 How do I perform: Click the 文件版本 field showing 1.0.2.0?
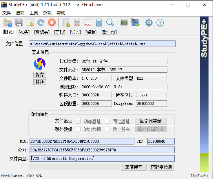click(96, 78)
